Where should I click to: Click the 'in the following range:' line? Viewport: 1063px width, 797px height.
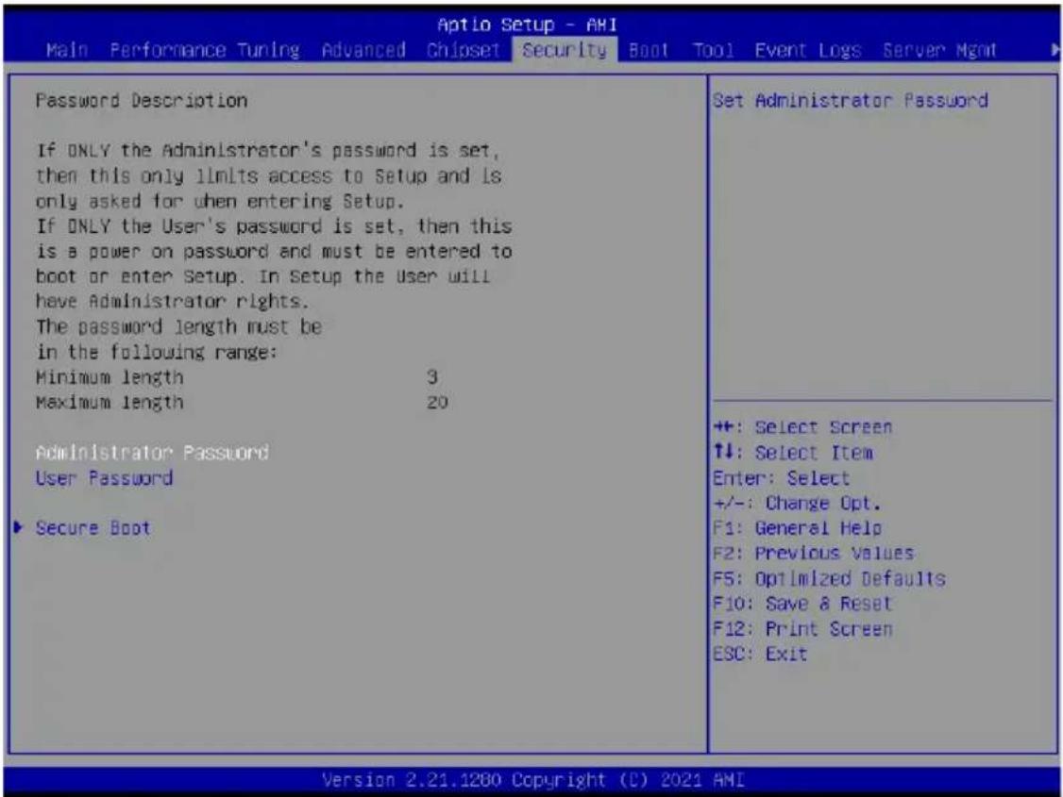click(x=157, y=352)
